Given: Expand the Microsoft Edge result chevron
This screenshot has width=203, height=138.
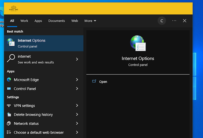Looking at the screenshot, I should (77, 80).
